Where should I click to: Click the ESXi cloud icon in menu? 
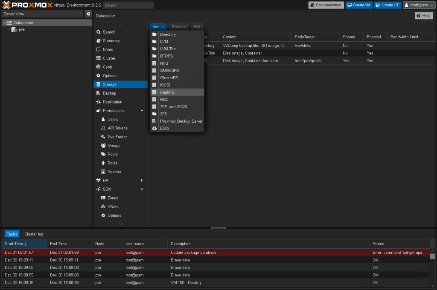pyautogui.click(x=154, y=128)
